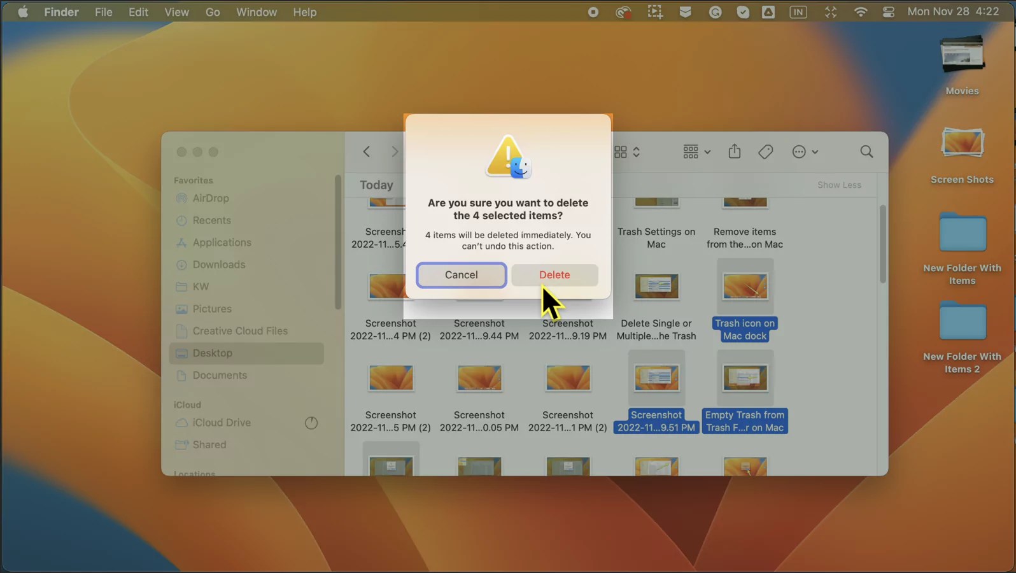Go forward in Finder window
1016x573 pixels.
click(395, 152)
